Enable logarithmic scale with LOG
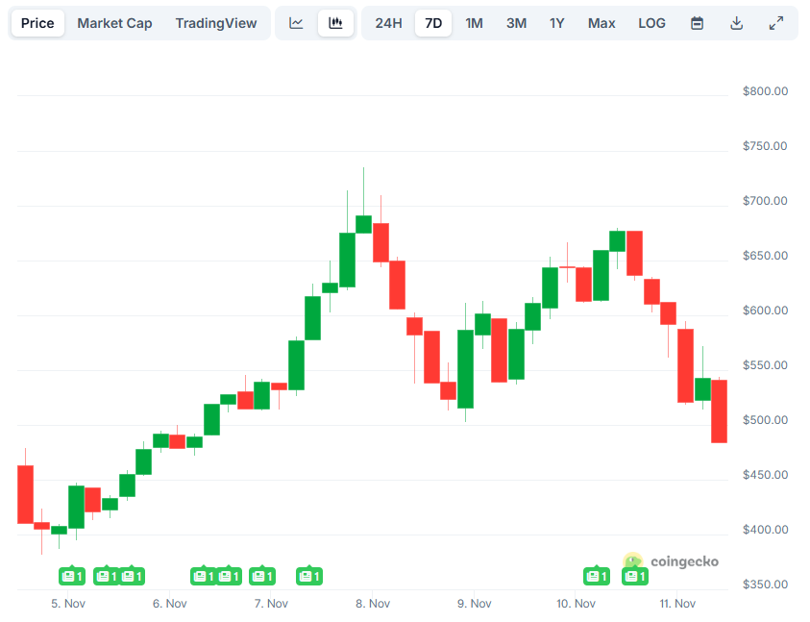810x622 pixels. pos(651,22)
